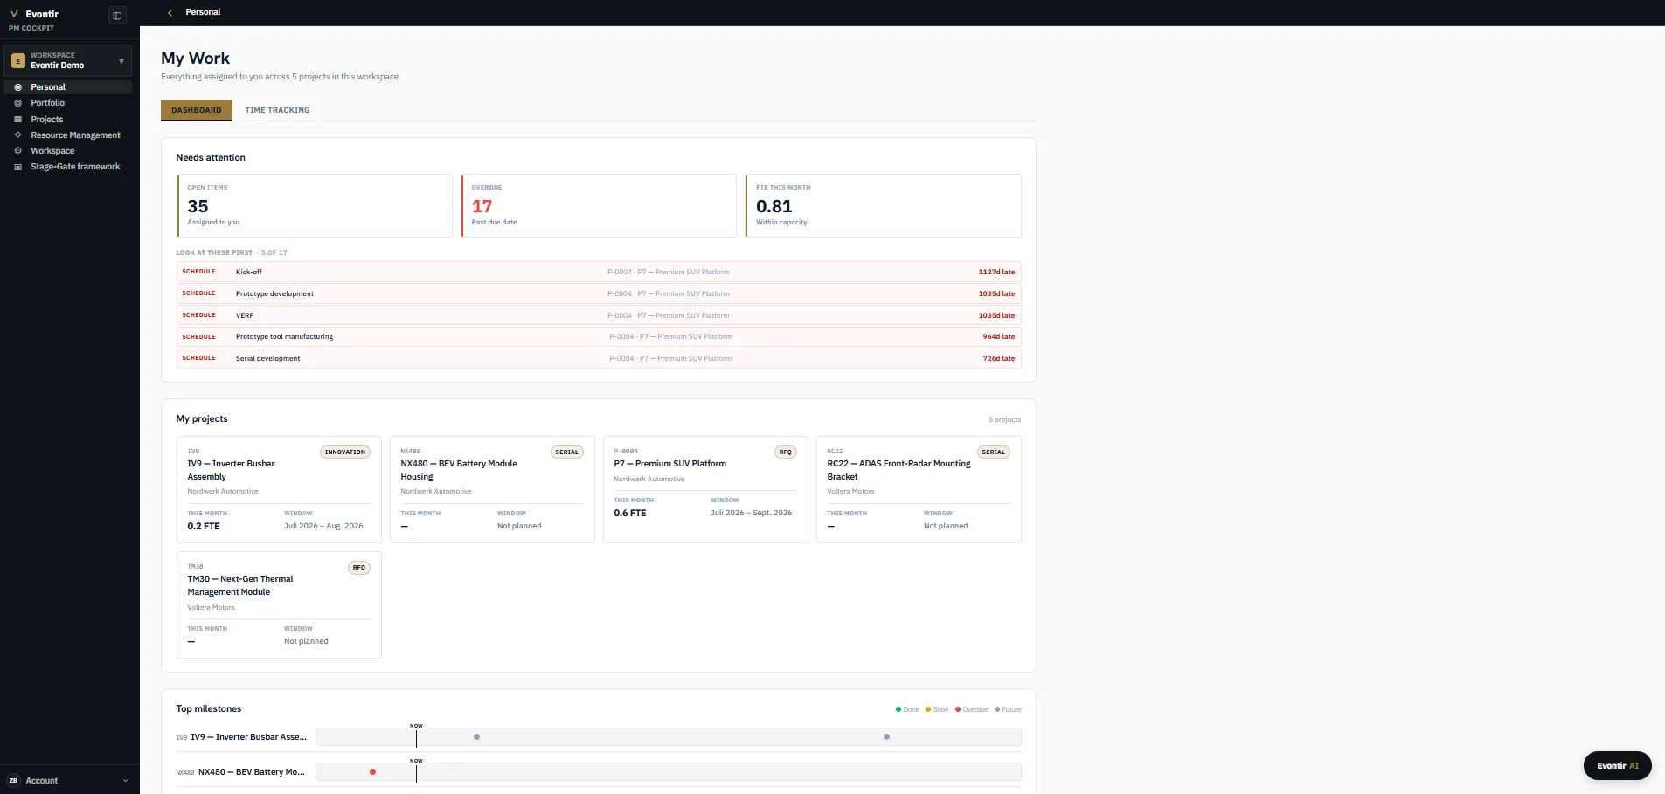Click the "Look at these first" label
Screen dimensions: 1665x794
click(x=214, y=253)
